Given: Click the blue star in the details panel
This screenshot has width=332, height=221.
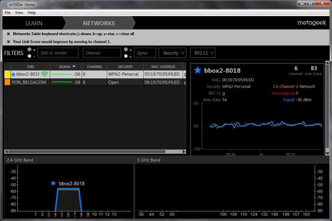Looking at the screenshot, I should 198,70.
